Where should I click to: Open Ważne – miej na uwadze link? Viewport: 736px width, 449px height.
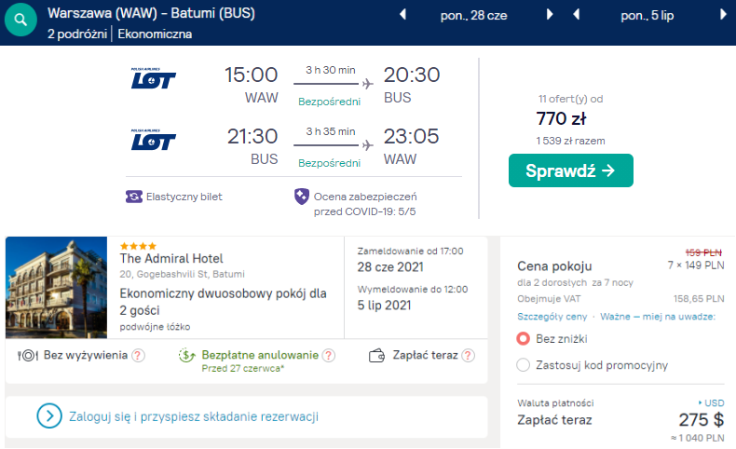[x=658, y=317]
